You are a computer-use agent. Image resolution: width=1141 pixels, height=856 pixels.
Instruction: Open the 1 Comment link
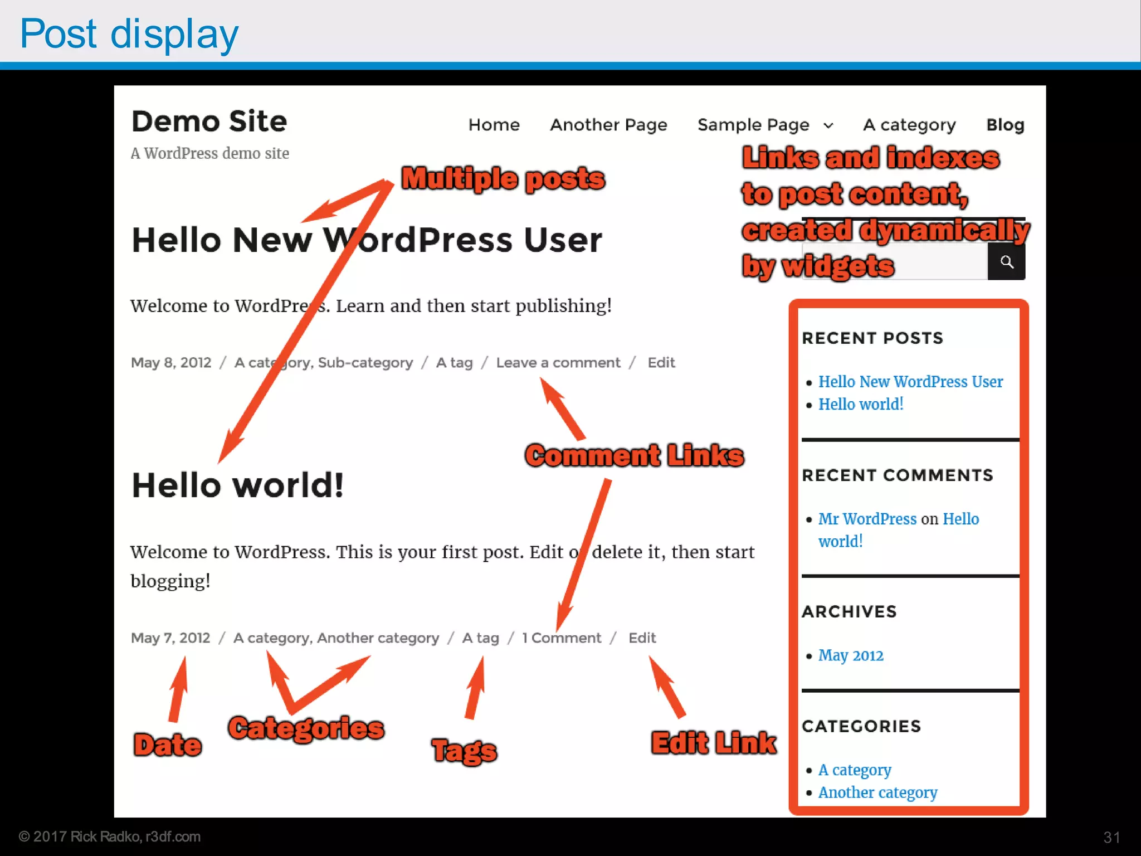562,638
